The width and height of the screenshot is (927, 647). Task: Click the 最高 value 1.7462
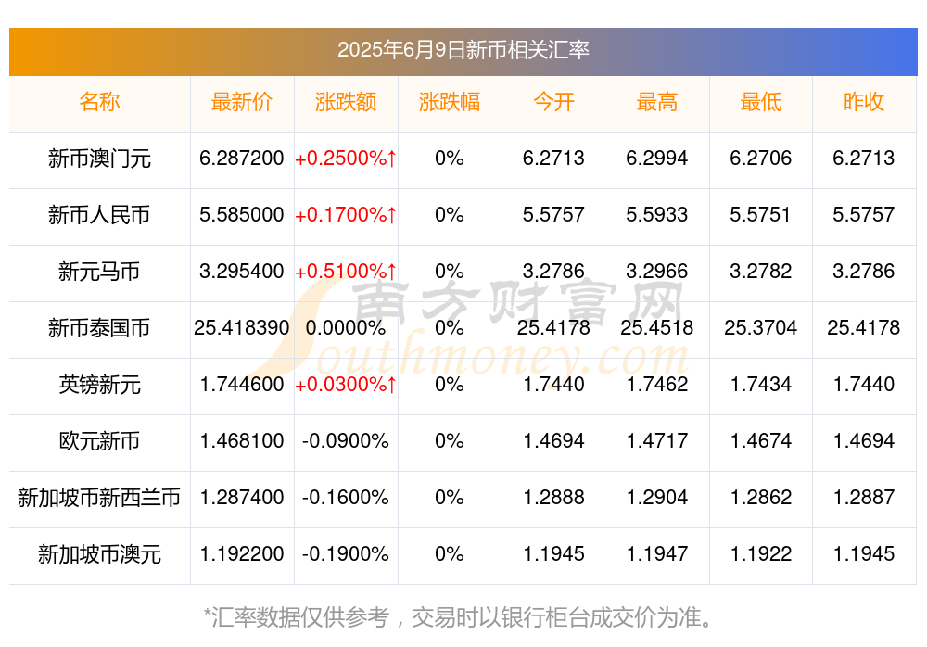(x=657, y=384)
